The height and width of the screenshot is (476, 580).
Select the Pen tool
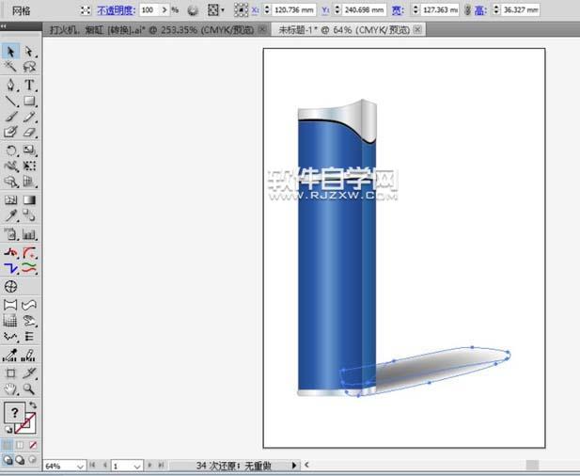click(10, 85)
